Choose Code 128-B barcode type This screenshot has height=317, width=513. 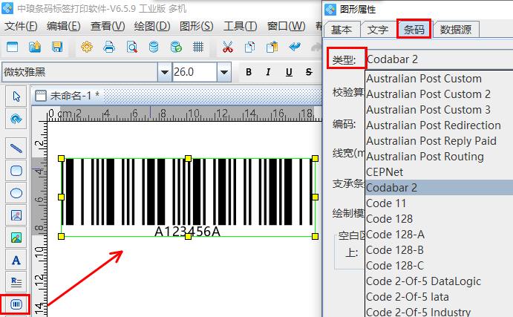pyautogui.click(x=439, y=250)
